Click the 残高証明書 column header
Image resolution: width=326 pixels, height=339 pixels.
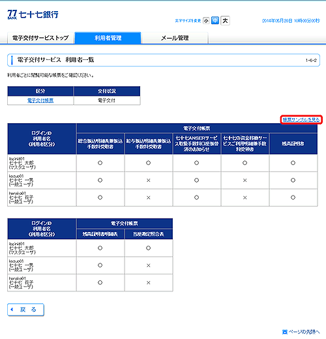(x=293, y=144)
